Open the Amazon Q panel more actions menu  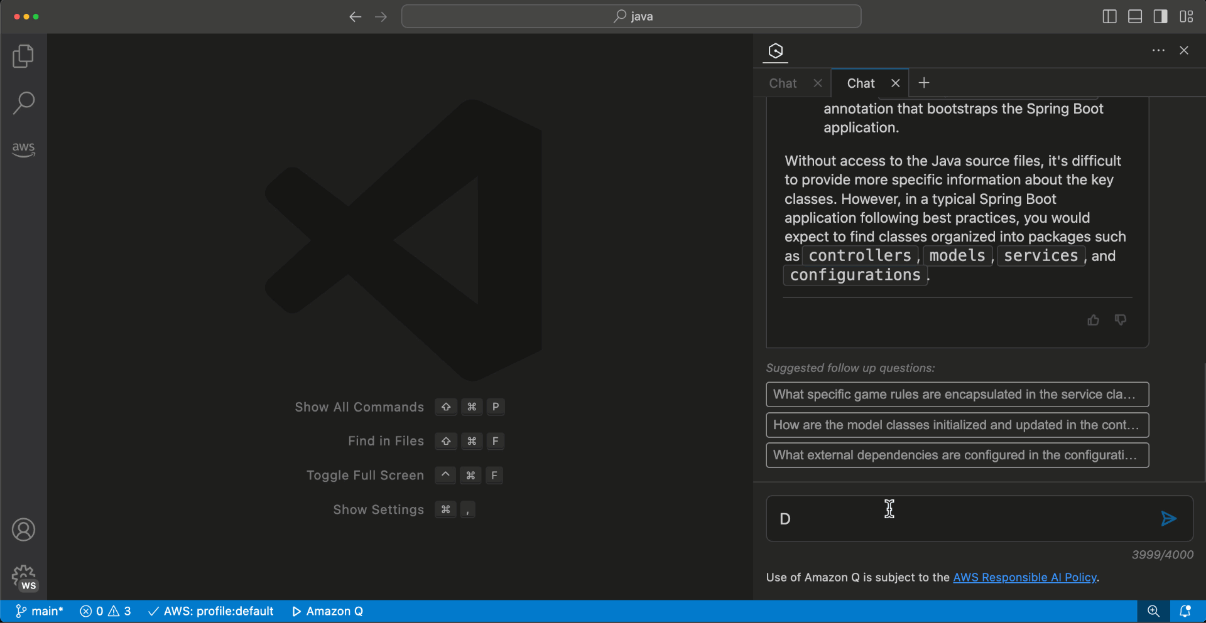pos(1158,50)
